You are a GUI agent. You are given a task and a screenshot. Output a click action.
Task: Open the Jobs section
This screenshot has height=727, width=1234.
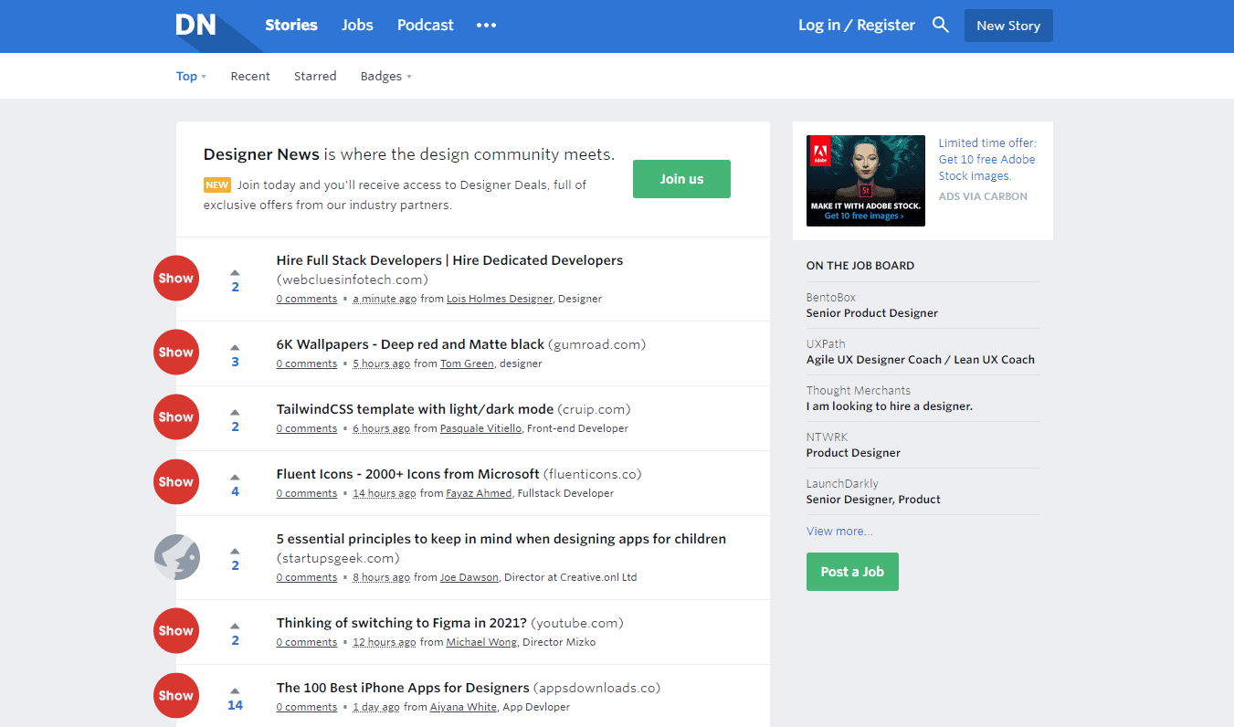pyautogui.click(x=357, y=26)
